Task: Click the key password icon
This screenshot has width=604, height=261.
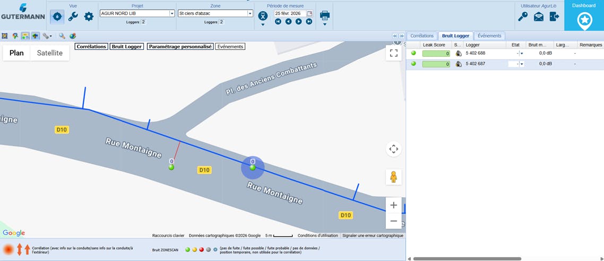Action: 523,16
